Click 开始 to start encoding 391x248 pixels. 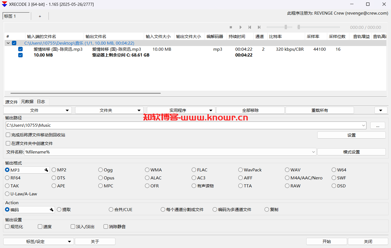point(327,241)
